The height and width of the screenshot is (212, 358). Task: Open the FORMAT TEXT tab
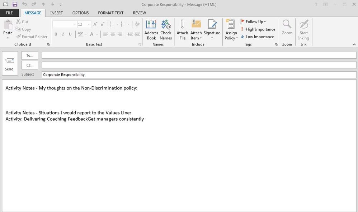pos(111,13)
